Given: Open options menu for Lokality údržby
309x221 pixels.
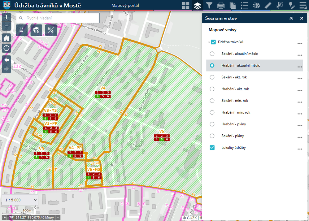Looking at the screenshot, I should (x=299, y=148).
